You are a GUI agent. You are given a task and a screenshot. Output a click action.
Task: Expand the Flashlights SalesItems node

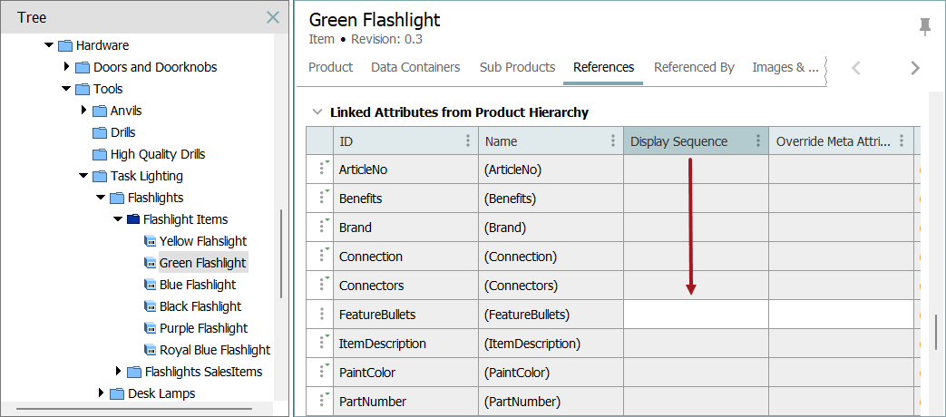(x=118, y=371)
